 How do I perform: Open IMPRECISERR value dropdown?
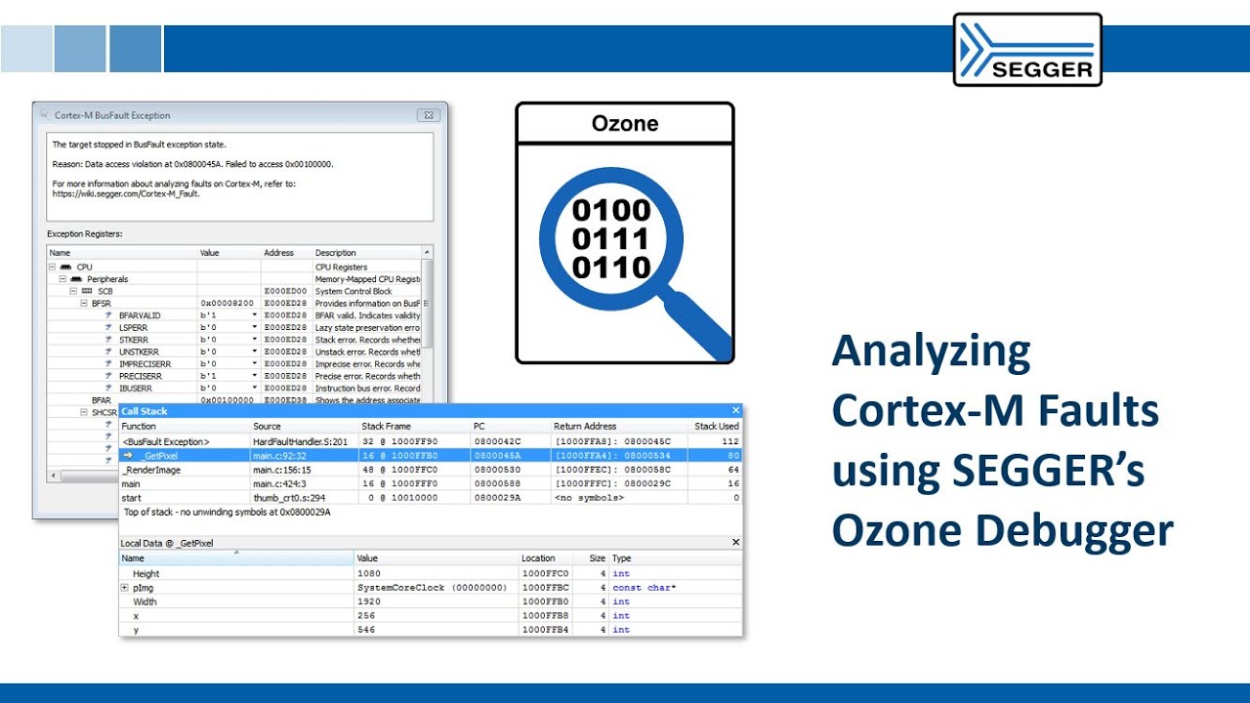[255, 364]
